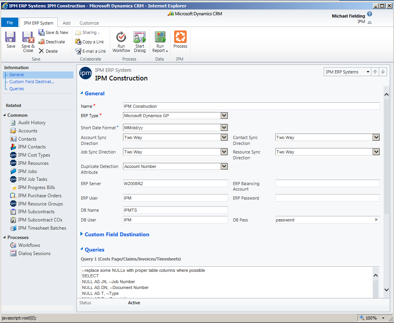
Task: Go to General in Information
Action: pos(16,75)
